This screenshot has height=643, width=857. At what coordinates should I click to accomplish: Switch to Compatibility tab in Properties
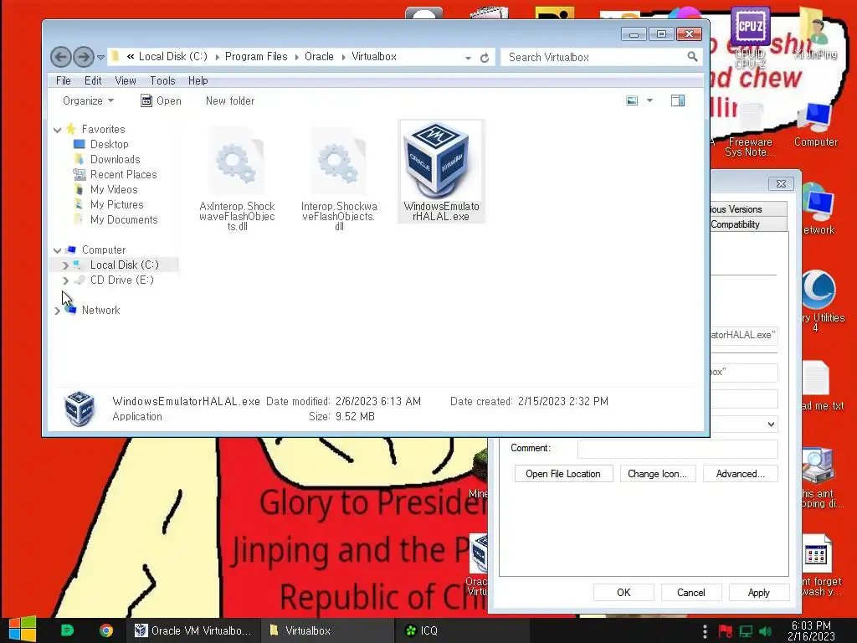[x=748, y=224]
